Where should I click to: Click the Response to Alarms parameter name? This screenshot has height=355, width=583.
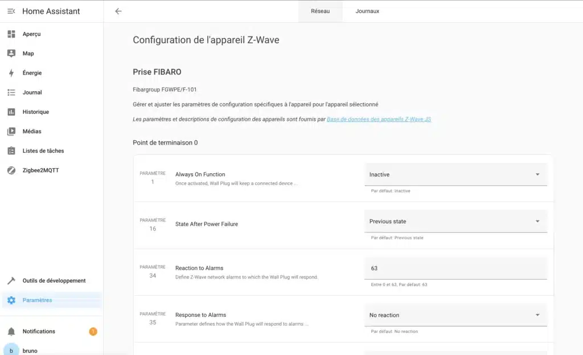click(x=200, y=315)
